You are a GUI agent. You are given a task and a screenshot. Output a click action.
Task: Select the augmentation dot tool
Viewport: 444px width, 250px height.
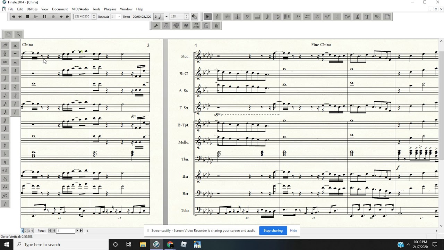[x=5, y=137]
